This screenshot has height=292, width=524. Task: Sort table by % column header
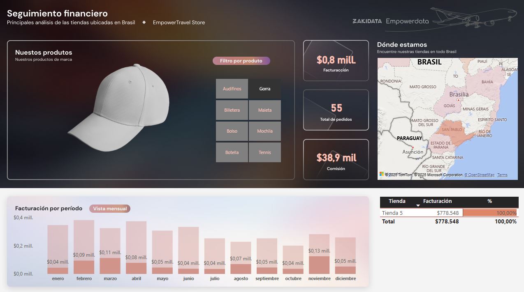(489, 201)
